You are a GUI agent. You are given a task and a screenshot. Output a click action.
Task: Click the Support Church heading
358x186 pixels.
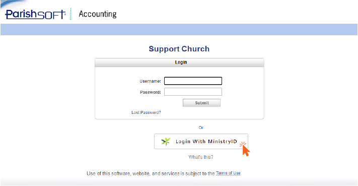[179, 49]
